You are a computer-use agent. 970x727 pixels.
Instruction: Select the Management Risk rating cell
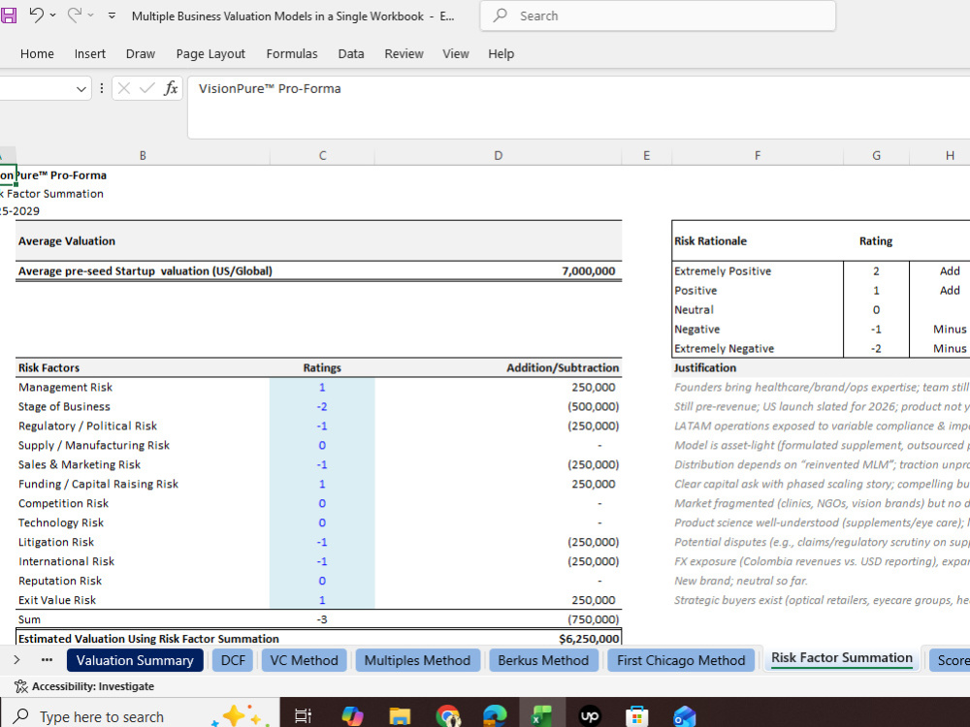click(322, 387)
